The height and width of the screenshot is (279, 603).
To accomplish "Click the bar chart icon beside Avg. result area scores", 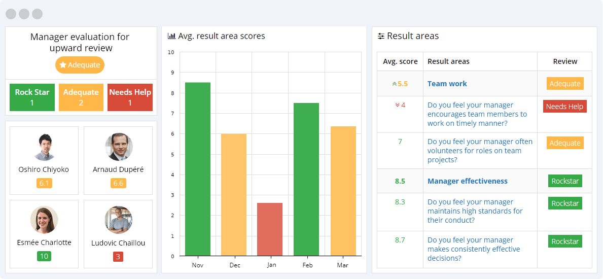I will [x=171, y=36].
